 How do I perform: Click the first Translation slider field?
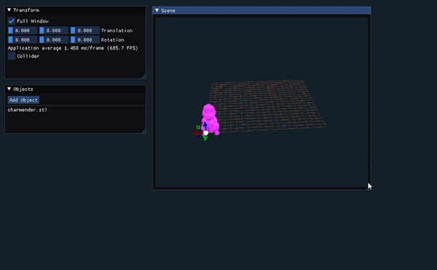tap(23, 31)
